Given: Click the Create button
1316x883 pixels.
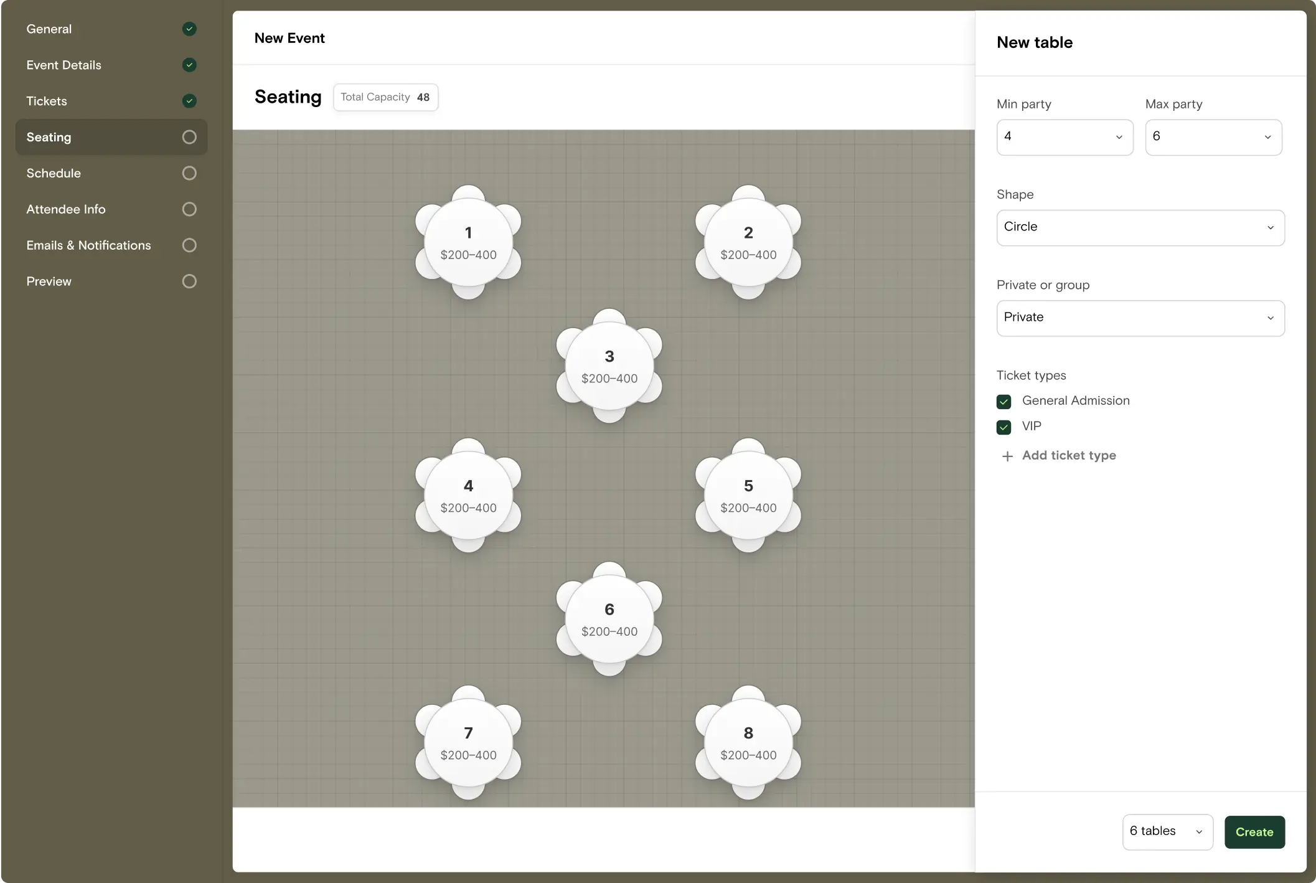Looking at the screenshot, I should (1254, 832).
